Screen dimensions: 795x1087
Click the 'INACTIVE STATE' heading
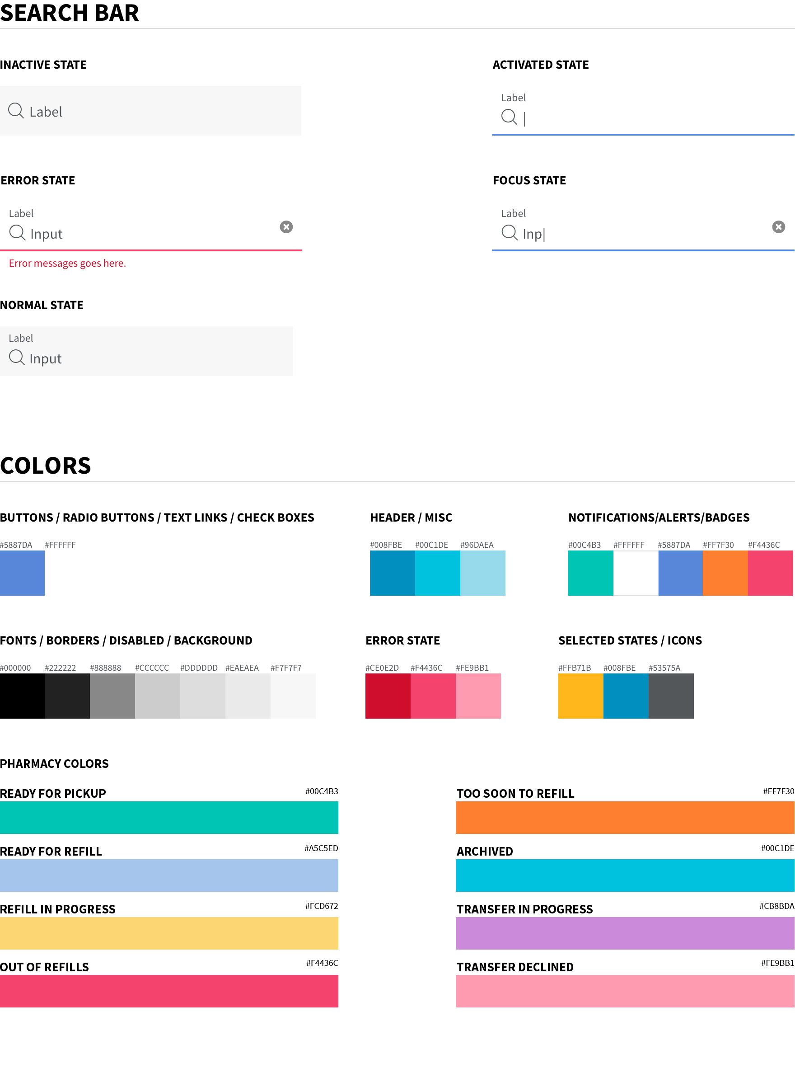tap(43, 65)
